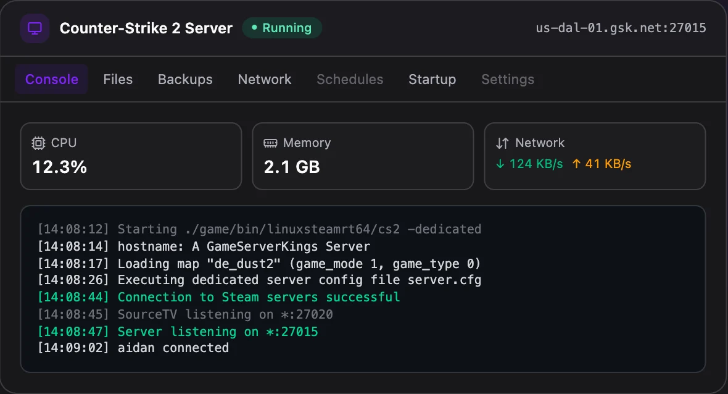This screenshot has width=728, height=394.
Task: Click the 'Loading map de_dust2' log line
Action: (x=259, y=264)
